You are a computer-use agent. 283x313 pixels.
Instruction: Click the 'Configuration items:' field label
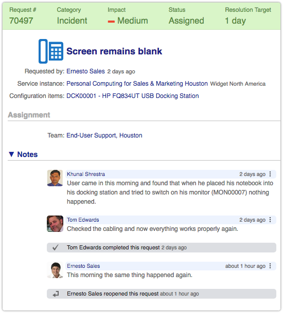(37, 96)
